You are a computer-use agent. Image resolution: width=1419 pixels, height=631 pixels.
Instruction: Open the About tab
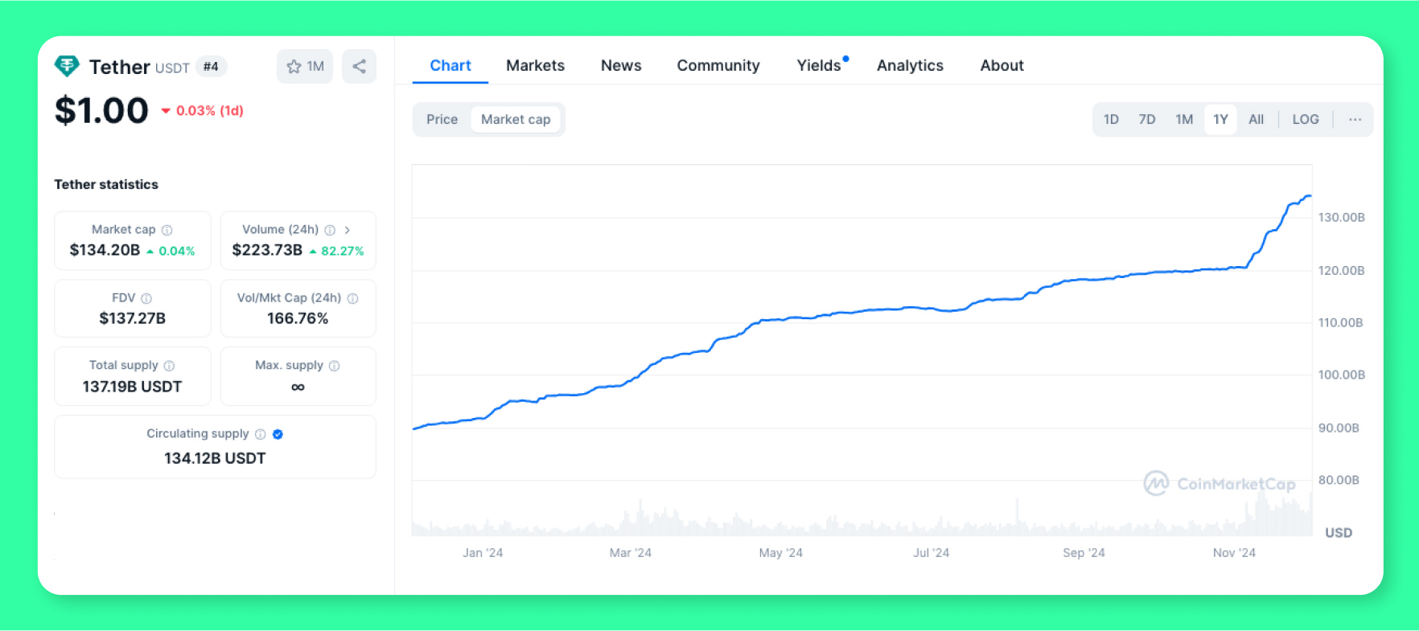pos(1002,66)
